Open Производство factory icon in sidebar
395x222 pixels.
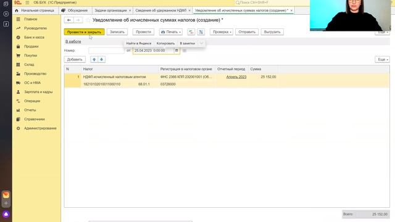tap(18, 74)
